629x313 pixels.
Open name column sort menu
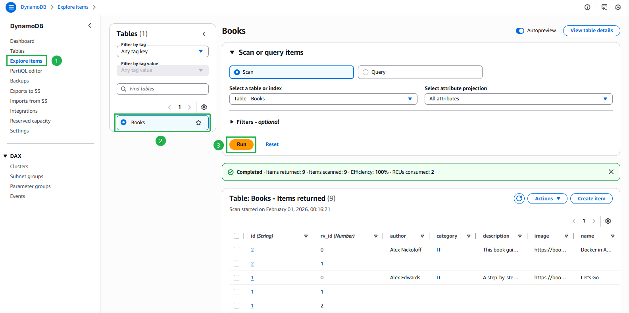click(x=613, y=236)
